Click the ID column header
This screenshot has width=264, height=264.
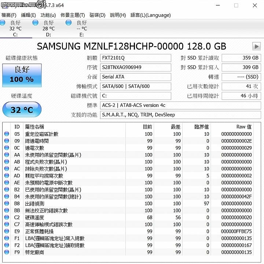(x=17, y=127)
